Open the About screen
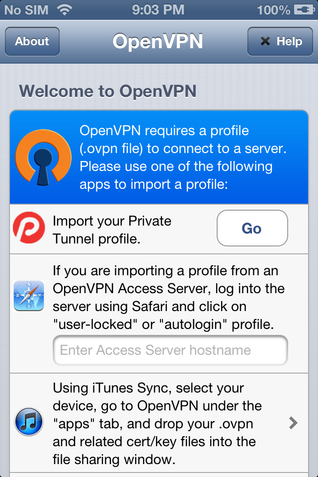The image size is (318, 477). point(32,42)
